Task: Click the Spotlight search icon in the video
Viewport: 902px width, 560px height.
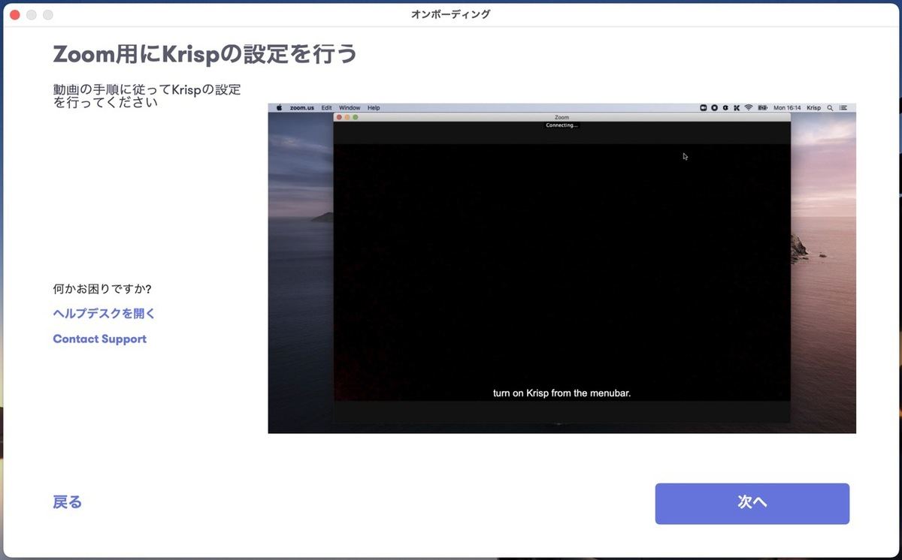Action: pyautogui.click(x=830, y=108)
